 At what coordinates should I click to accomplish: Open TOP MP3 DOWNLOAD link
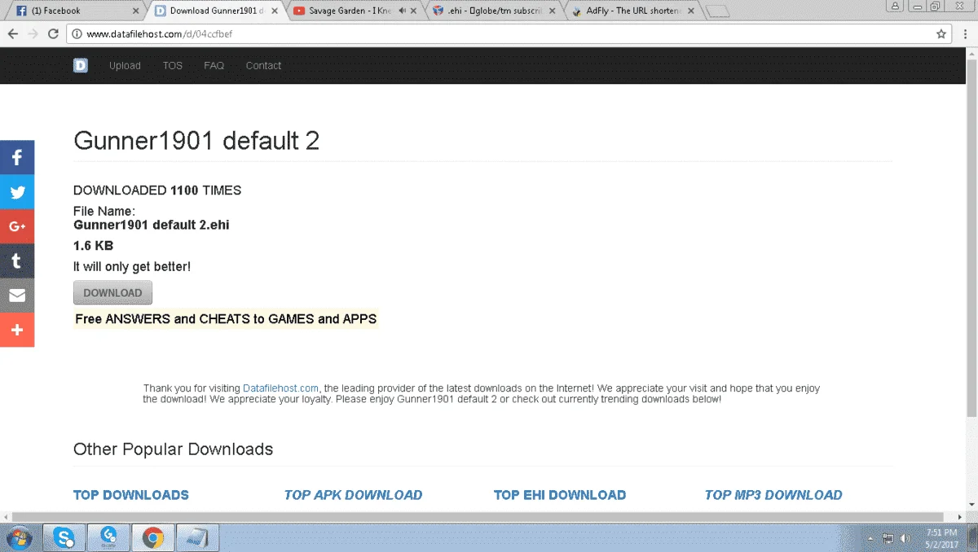click(x=773, y=495)
